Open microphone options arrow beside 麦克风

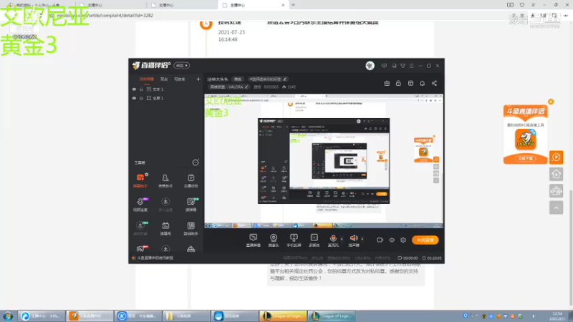[342, 239]
